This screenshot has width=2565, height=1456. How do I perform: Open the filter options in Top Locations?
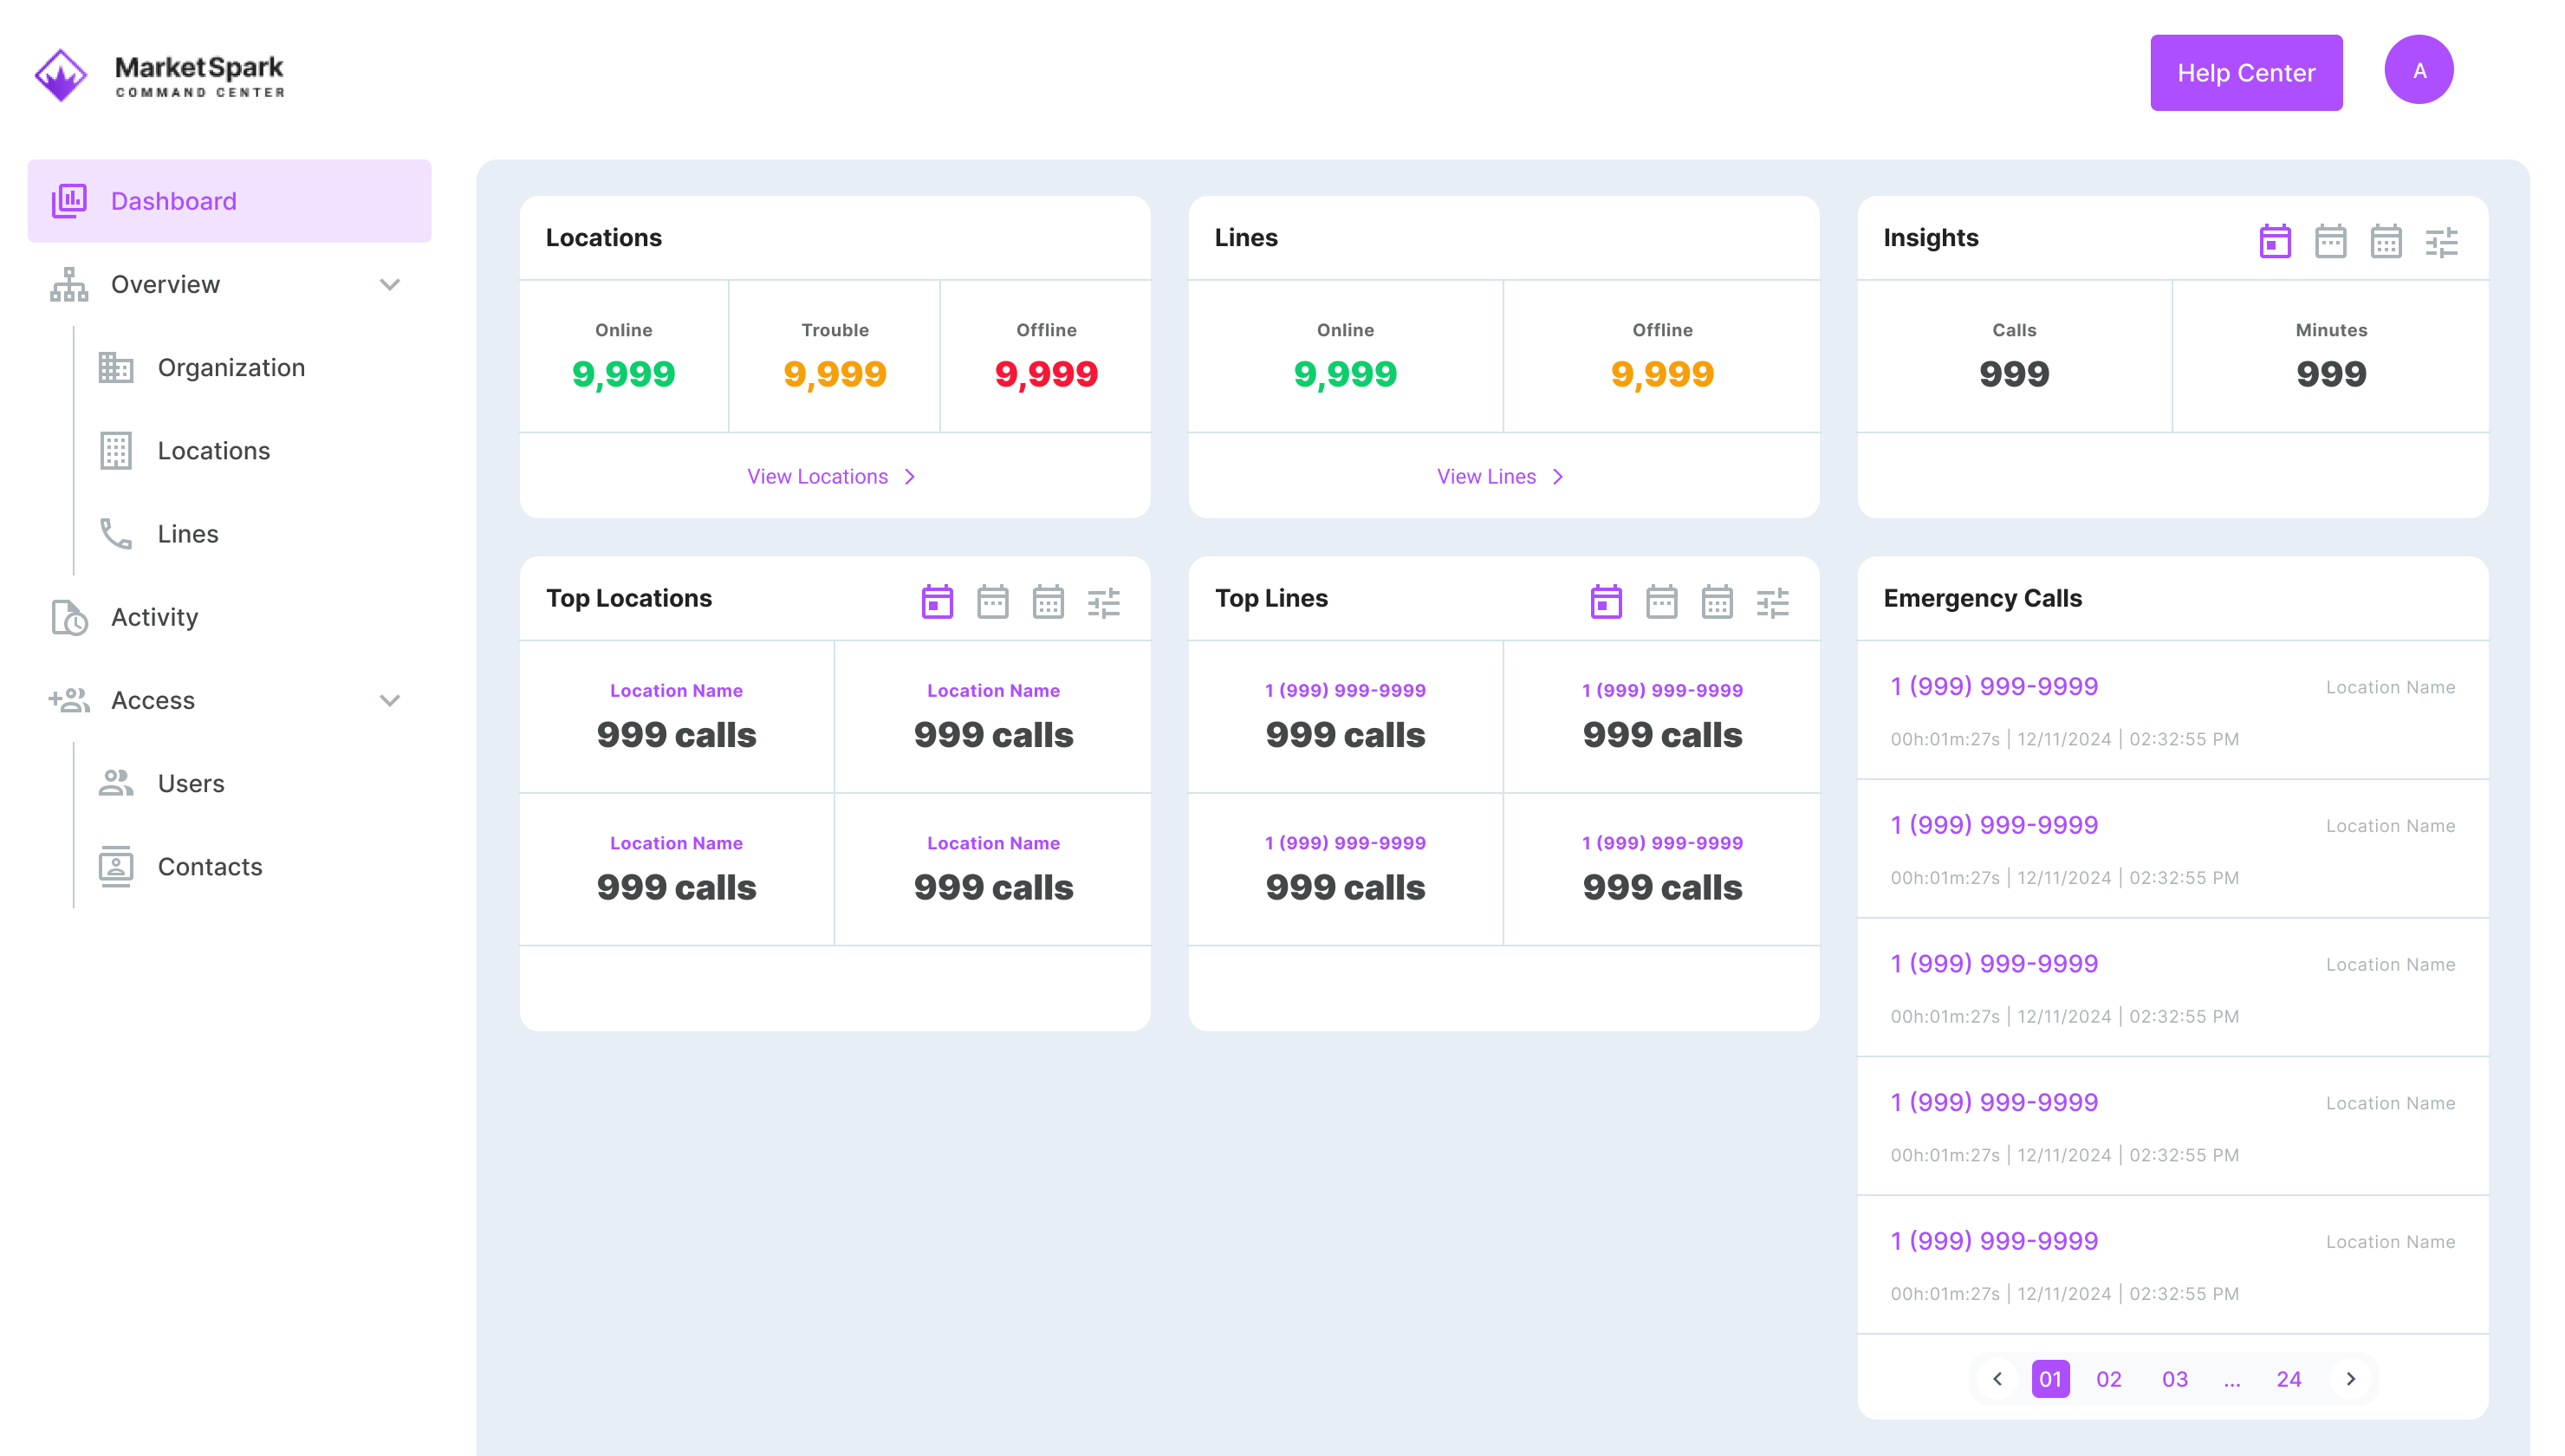click(x=1104, y=601)
